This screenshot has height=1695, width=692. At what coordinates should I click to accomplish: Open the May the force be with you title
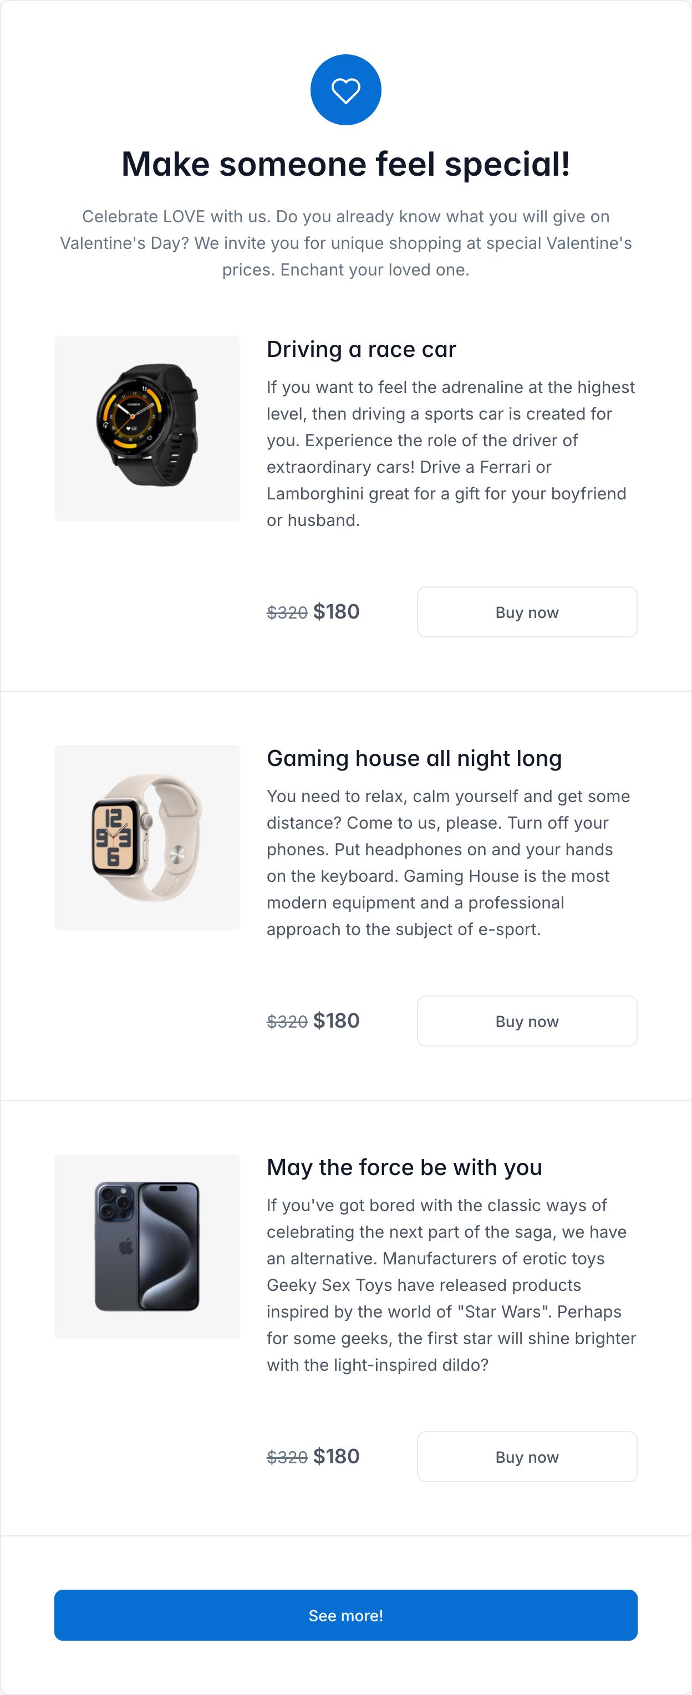point(404,1167)
